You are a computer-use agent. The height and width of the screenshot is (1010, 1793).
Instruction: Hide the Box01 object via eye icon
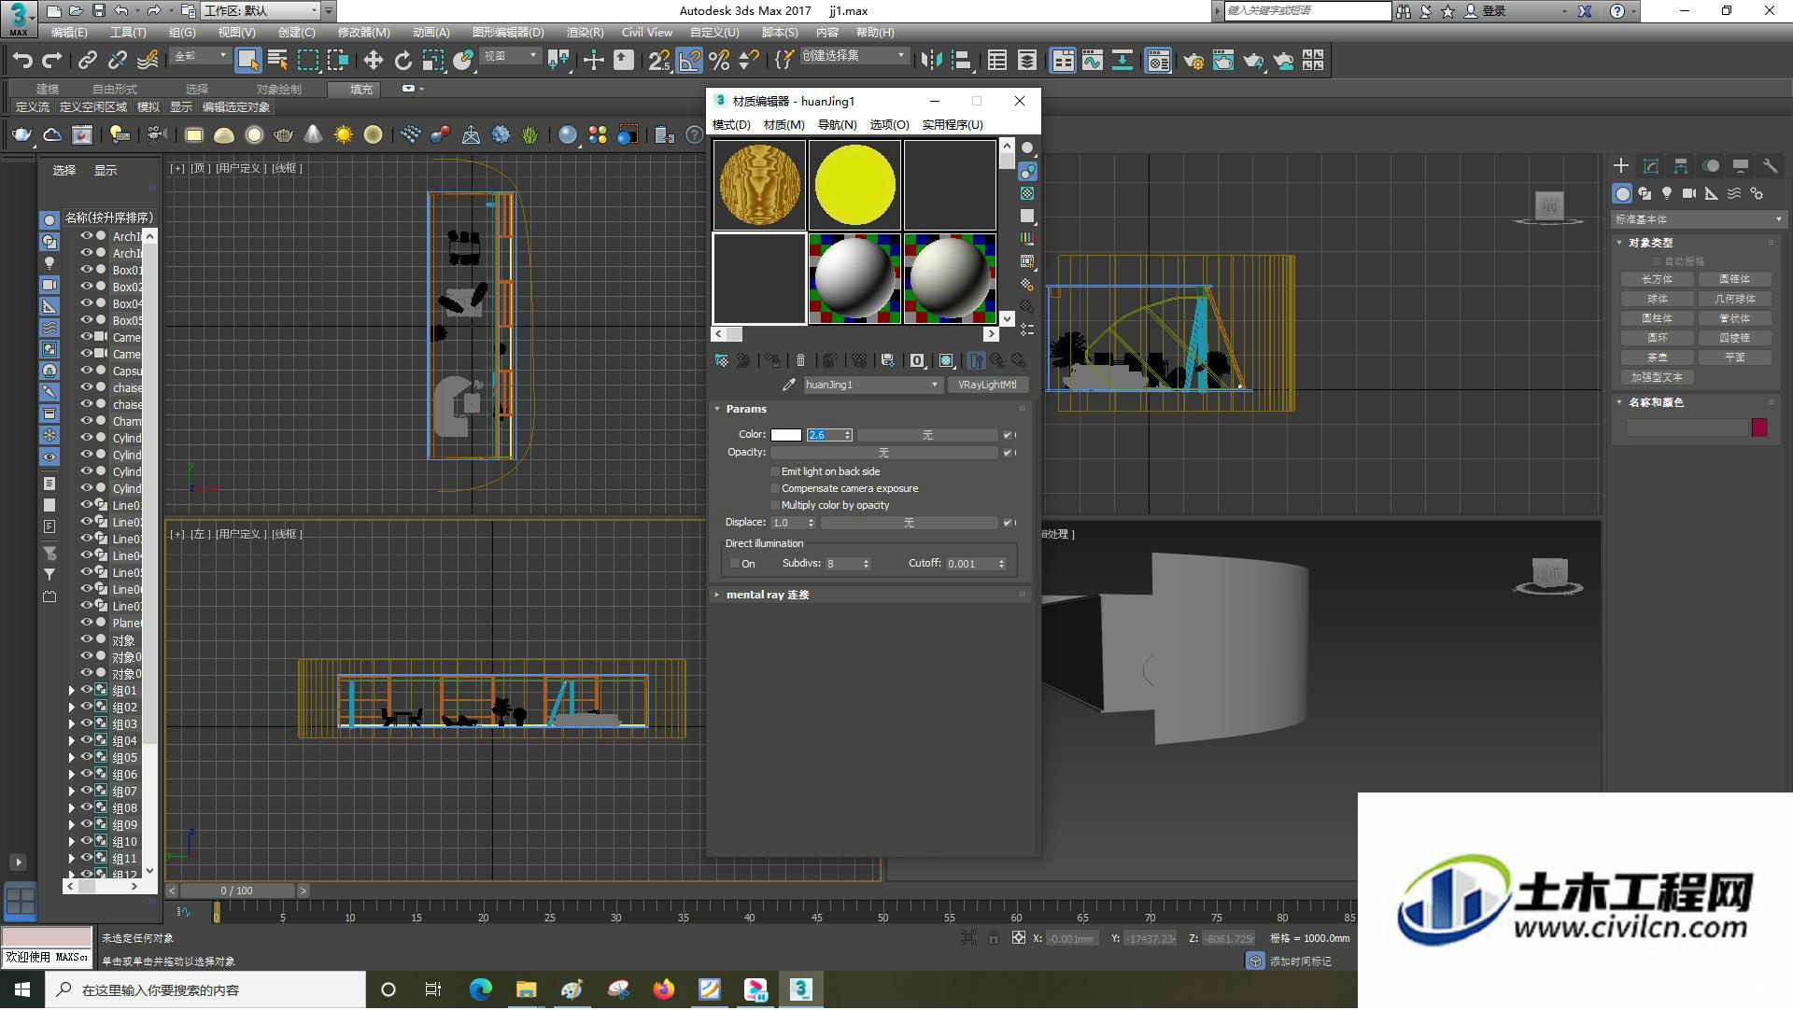pos(87,270)
